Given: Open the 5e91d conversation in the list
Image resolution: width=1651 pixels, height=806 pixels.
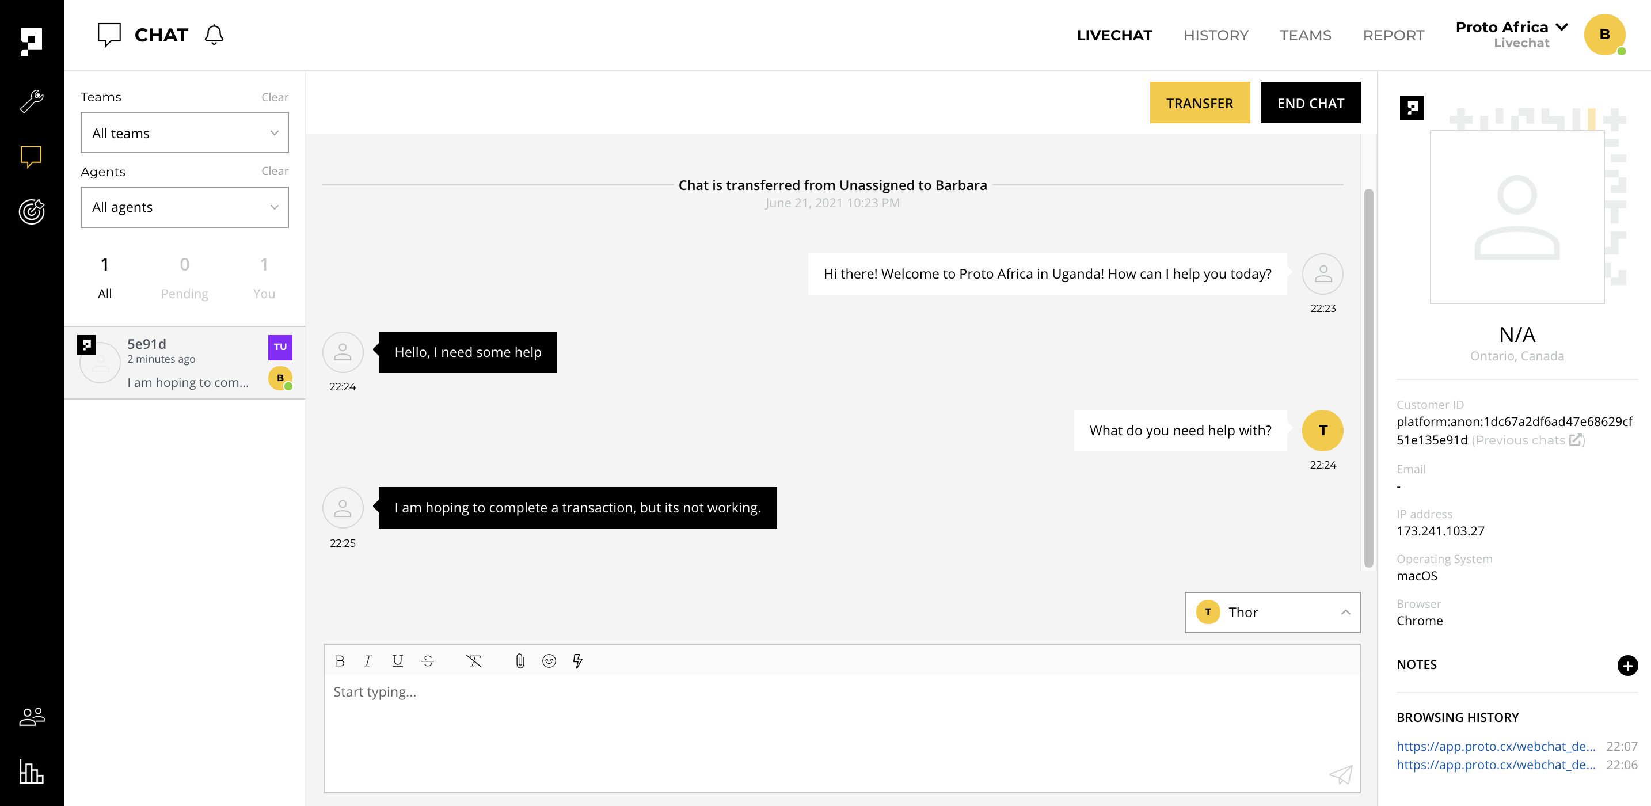Looking at the screenshot, I should point(185,363).
